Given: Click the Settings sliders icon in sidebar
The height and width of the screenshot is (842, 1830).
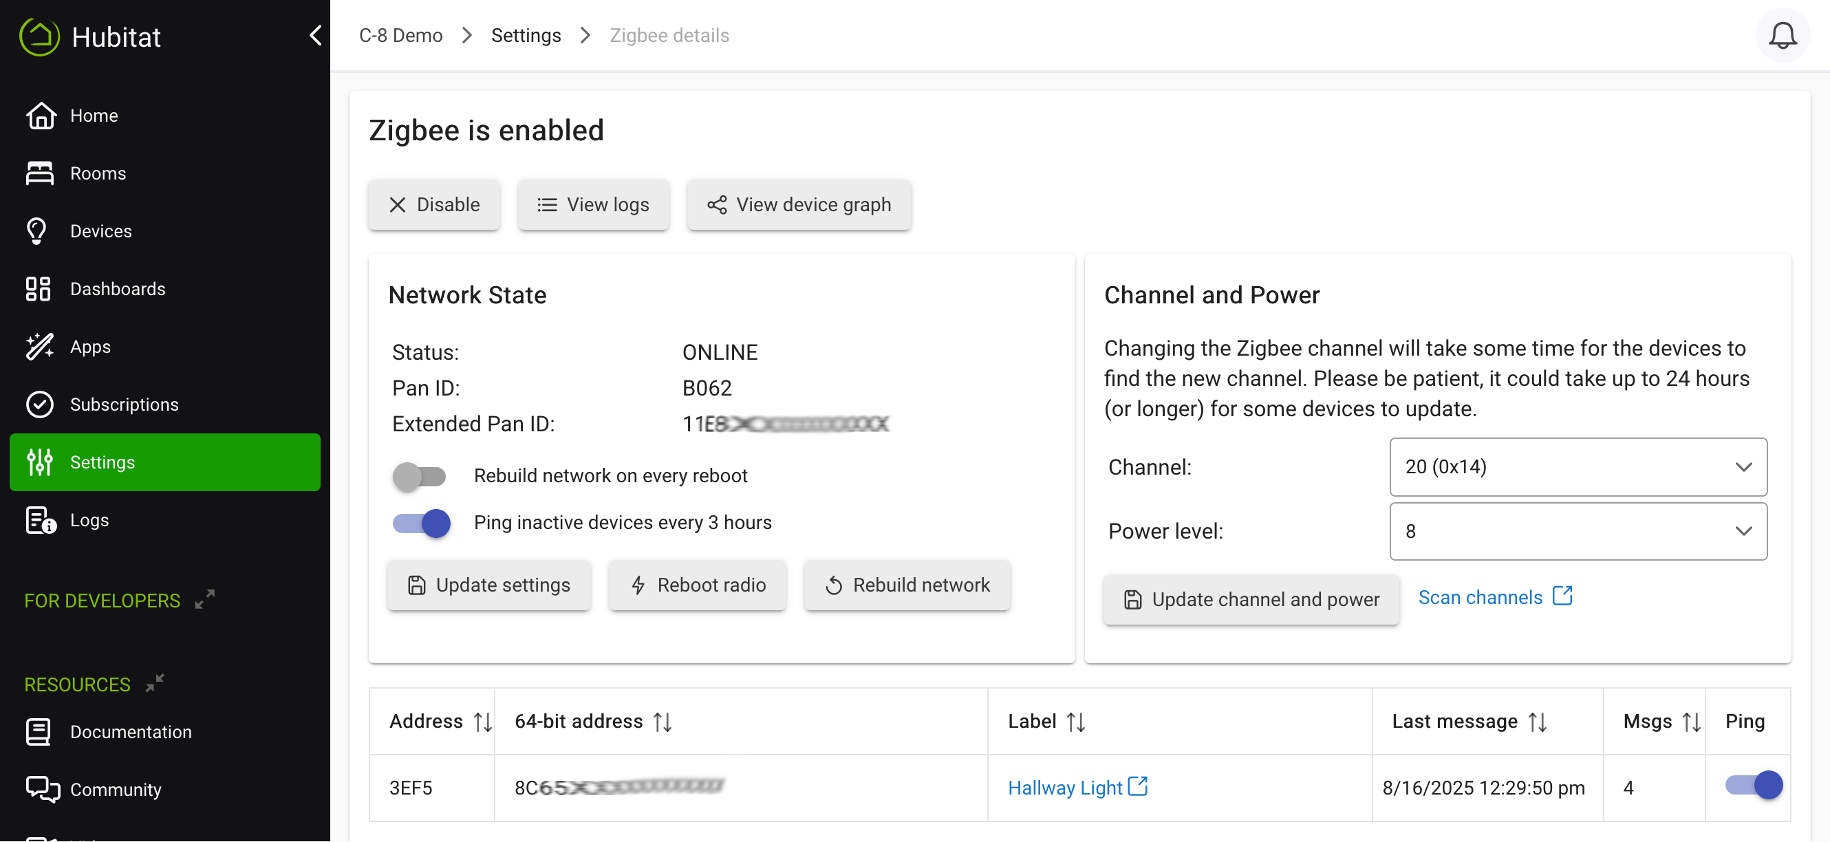Looking at the screenshot, I should pyautogui.click(x=40, y=462).
